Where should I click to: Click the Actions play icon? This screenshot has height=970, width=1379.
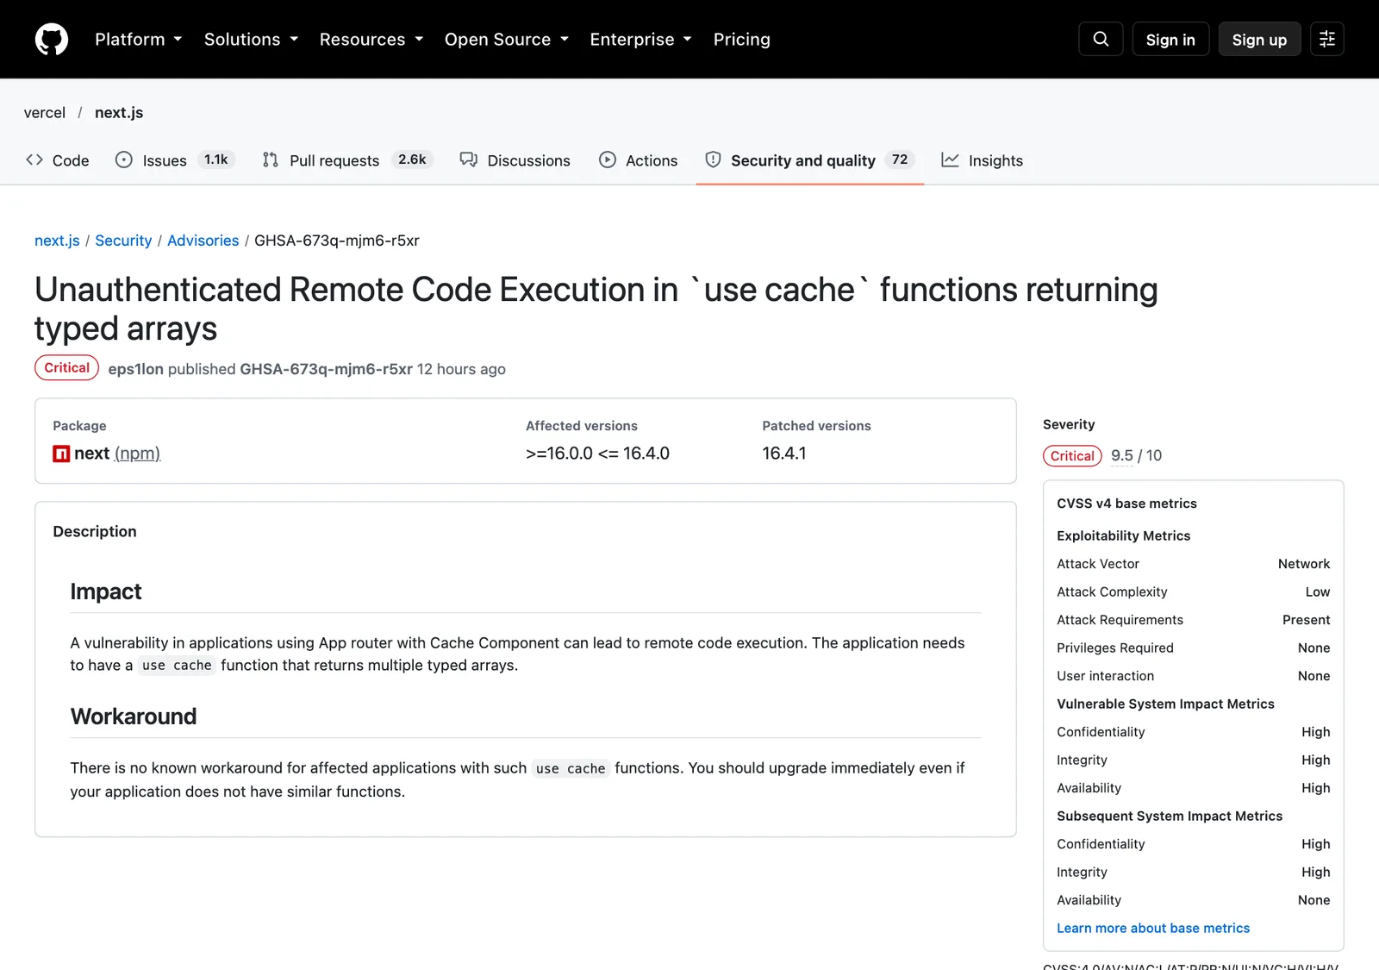click(x=608, y=160)
